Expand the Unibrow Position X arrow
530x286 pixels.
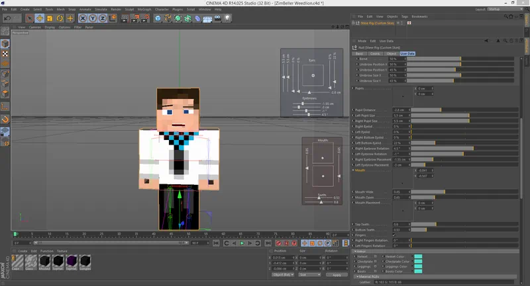coord(357,64)
